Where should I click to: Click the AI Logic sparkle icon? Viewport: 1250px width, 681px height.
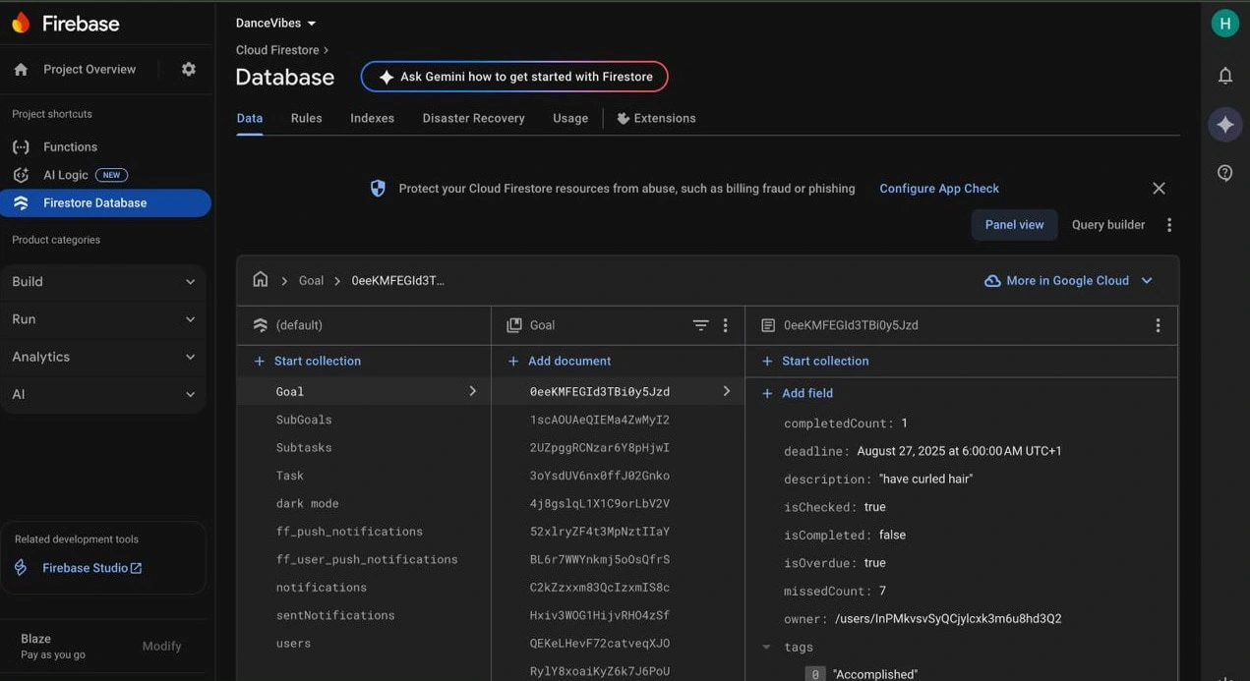(x=21, y=175)
